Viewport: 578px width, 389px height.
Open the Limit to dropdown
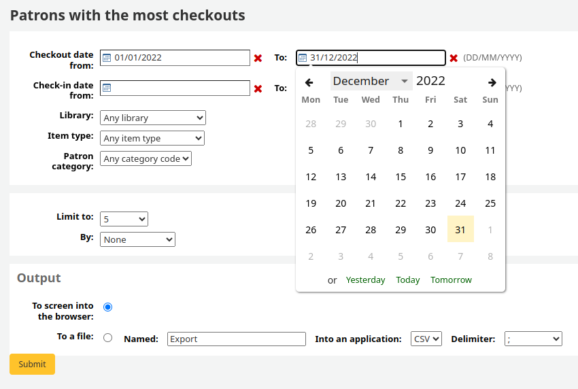124,219
